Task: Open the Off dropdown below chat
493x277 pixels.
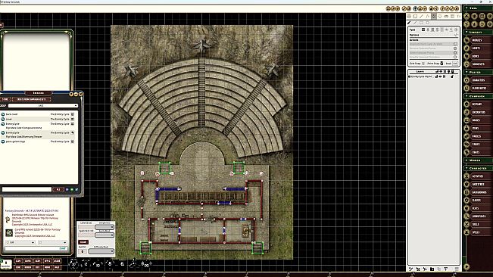Action: (x=20, y=242)
